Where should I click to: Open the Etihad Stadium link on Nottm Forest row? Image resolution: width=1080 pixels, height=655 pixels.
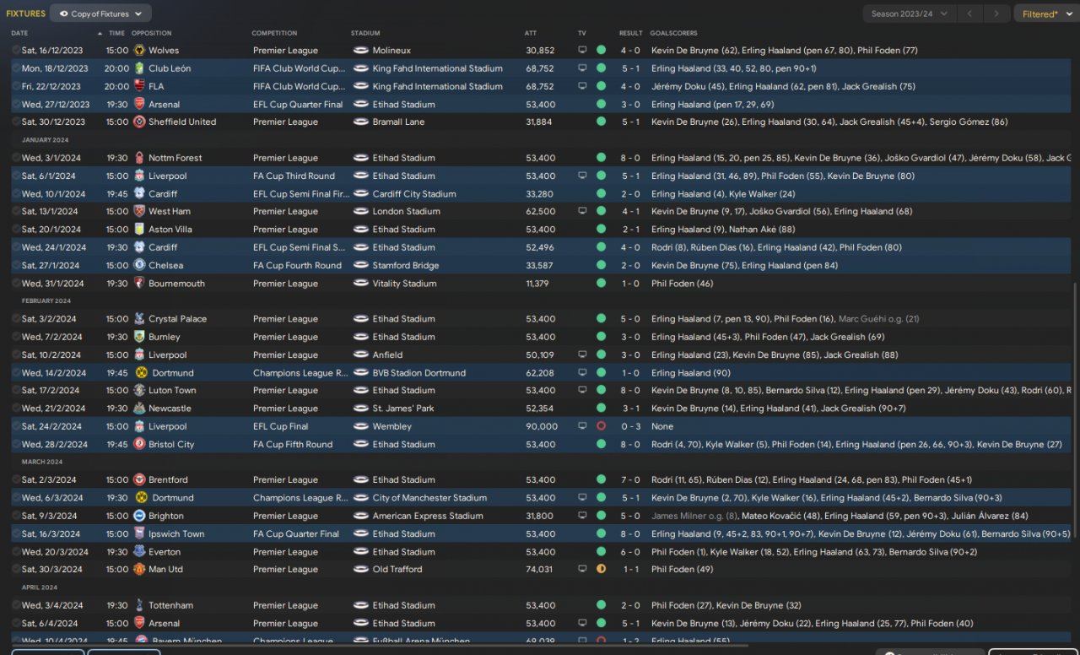[404, 158]
